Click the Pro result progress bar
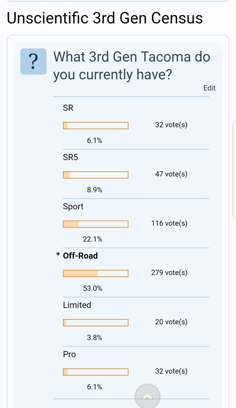This screenshot has width=236, height=408. point(96,372)
